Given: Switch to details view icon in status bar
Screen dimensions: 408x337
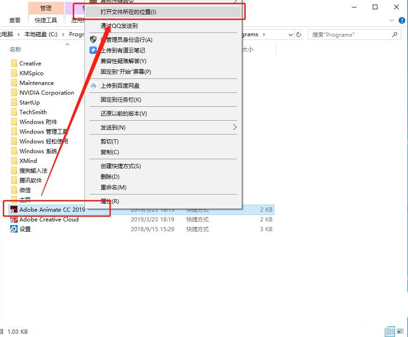Looking at the screenshot, I should [390, 331].
